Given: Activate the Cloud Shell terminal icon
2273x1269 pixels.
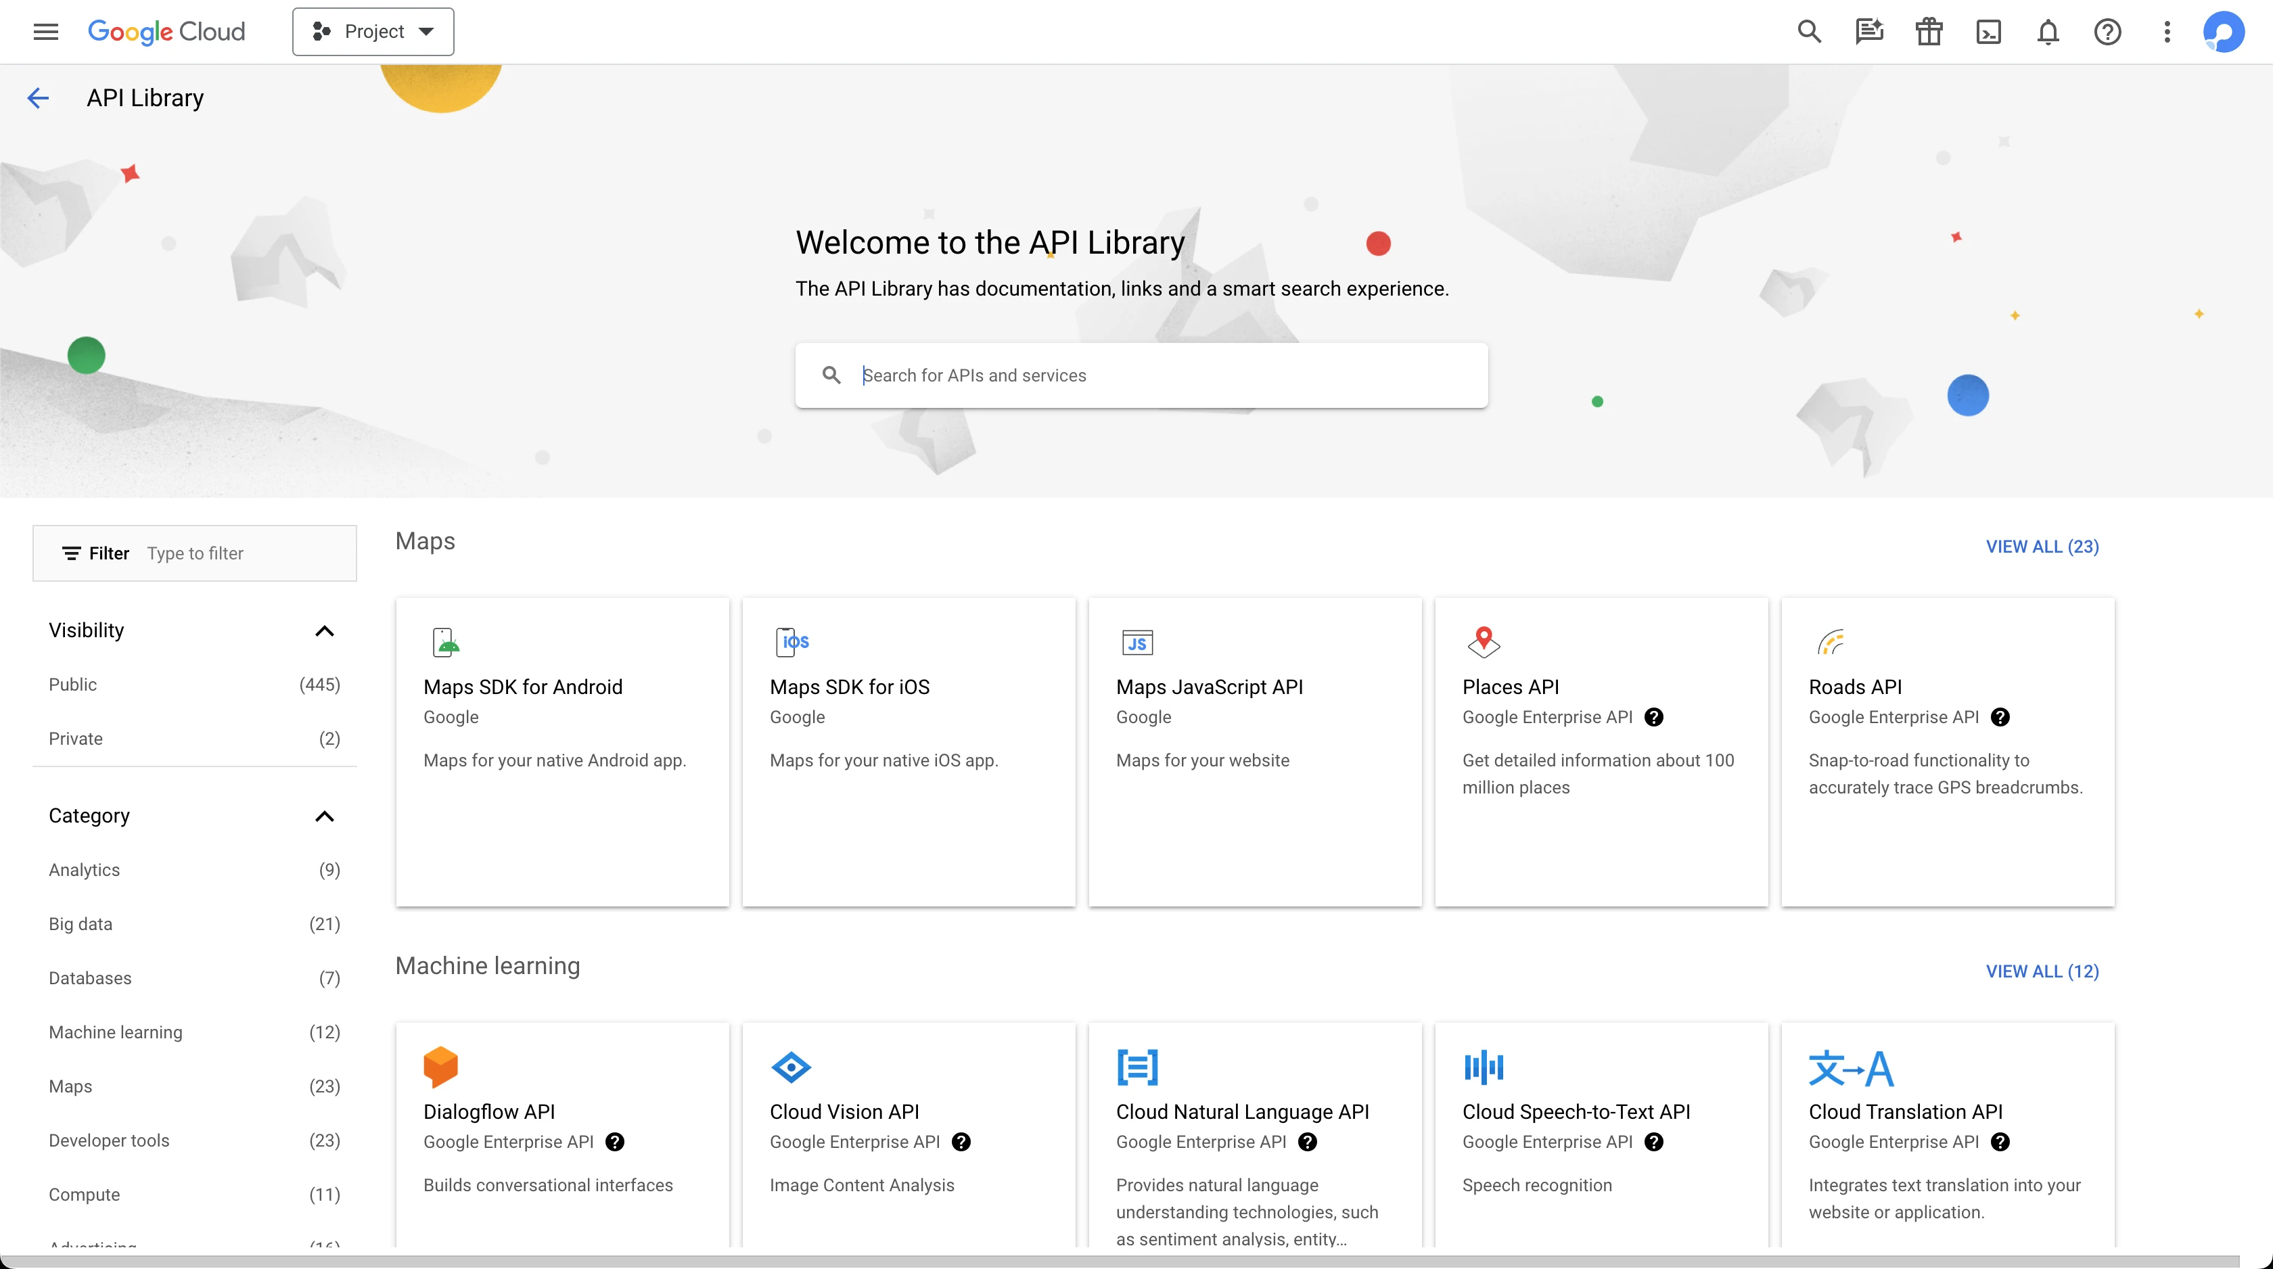Looking at the screenshot, I should click(1988, 32).
